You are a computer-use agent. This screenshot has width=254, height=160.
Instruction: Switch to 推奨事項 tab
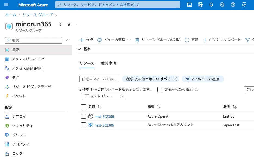108,63
